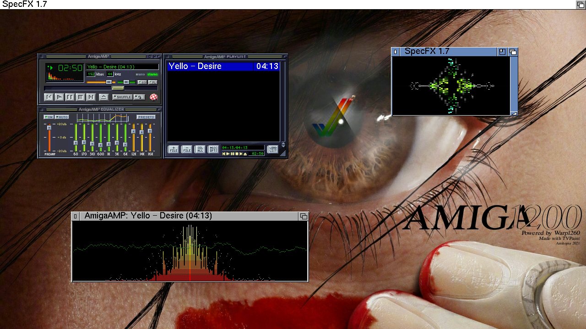Click the stereo indicator in AmigaAMP
Screen dimensions: 586x329
tap(152, 74)
